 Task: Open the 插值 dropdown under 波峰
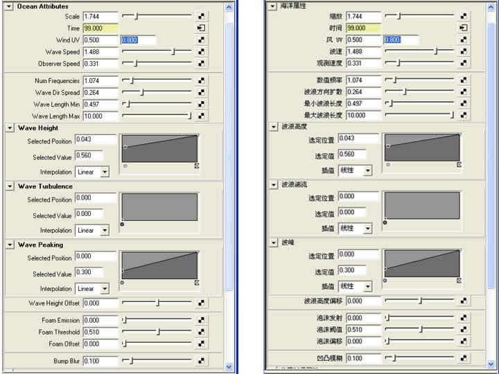click(x=367, y=287)
